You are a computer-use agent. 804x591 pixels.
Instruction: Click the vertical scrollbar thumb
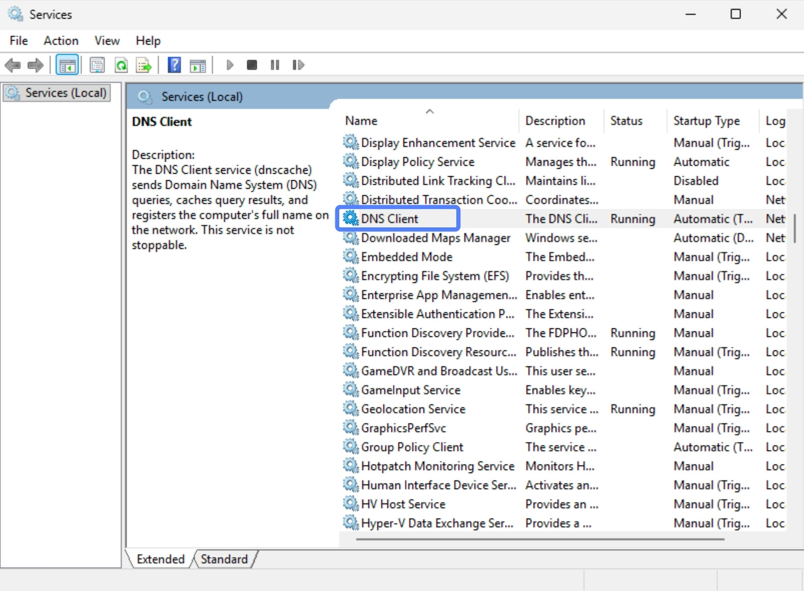794,228
